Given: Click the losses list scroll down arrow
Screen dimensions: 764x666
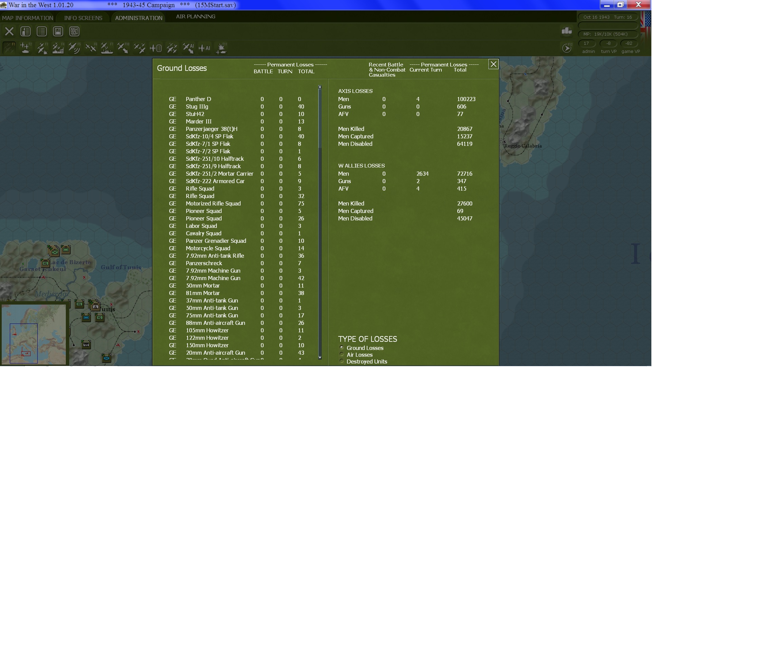Looking at the screenshot, I should pos(320,357).
